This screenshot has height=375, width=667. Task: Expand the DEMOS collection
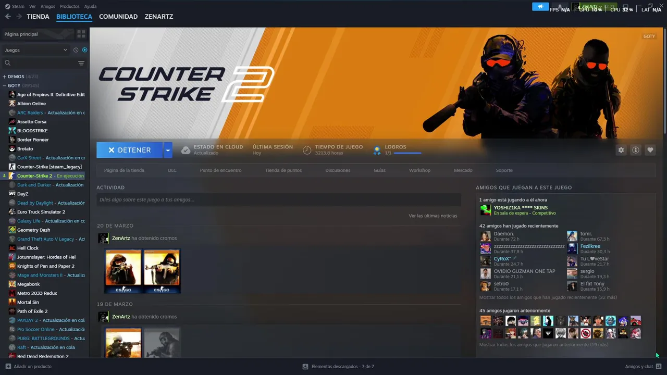click(x=4, y=77)
